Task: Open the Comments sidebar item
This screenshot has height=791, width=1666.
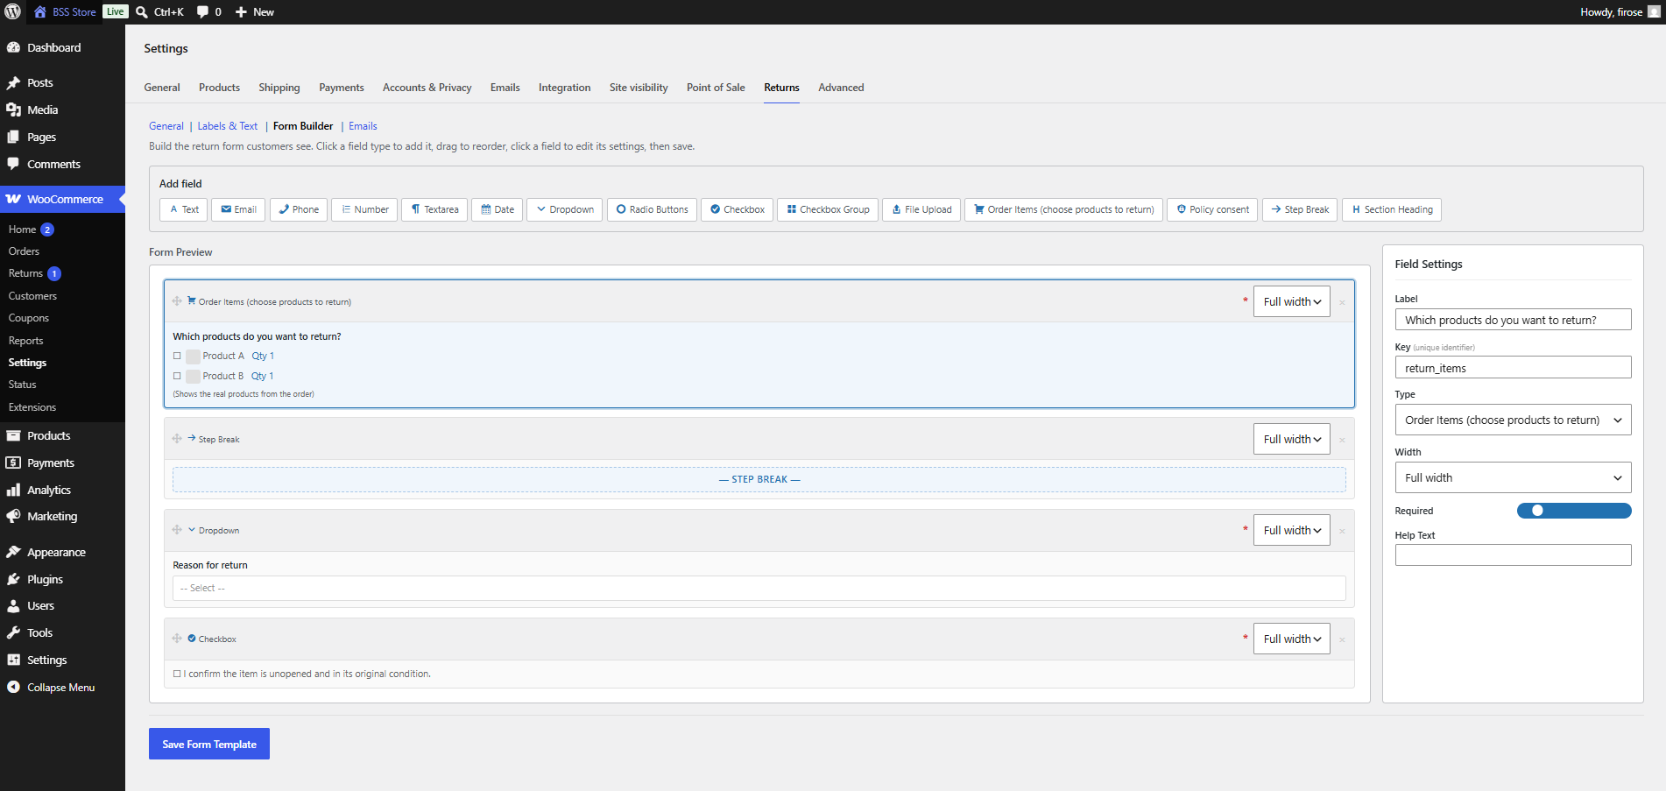Action: click(62, 164)
